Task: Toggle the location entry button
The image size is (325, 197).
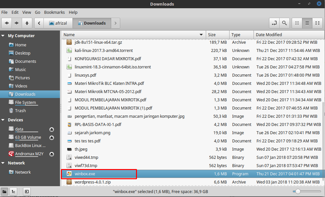Action: 274,23
